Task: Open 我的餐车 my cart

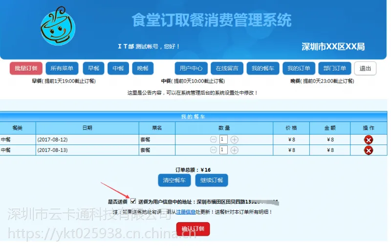Action: pyautogui.click(x=263, y=68)
